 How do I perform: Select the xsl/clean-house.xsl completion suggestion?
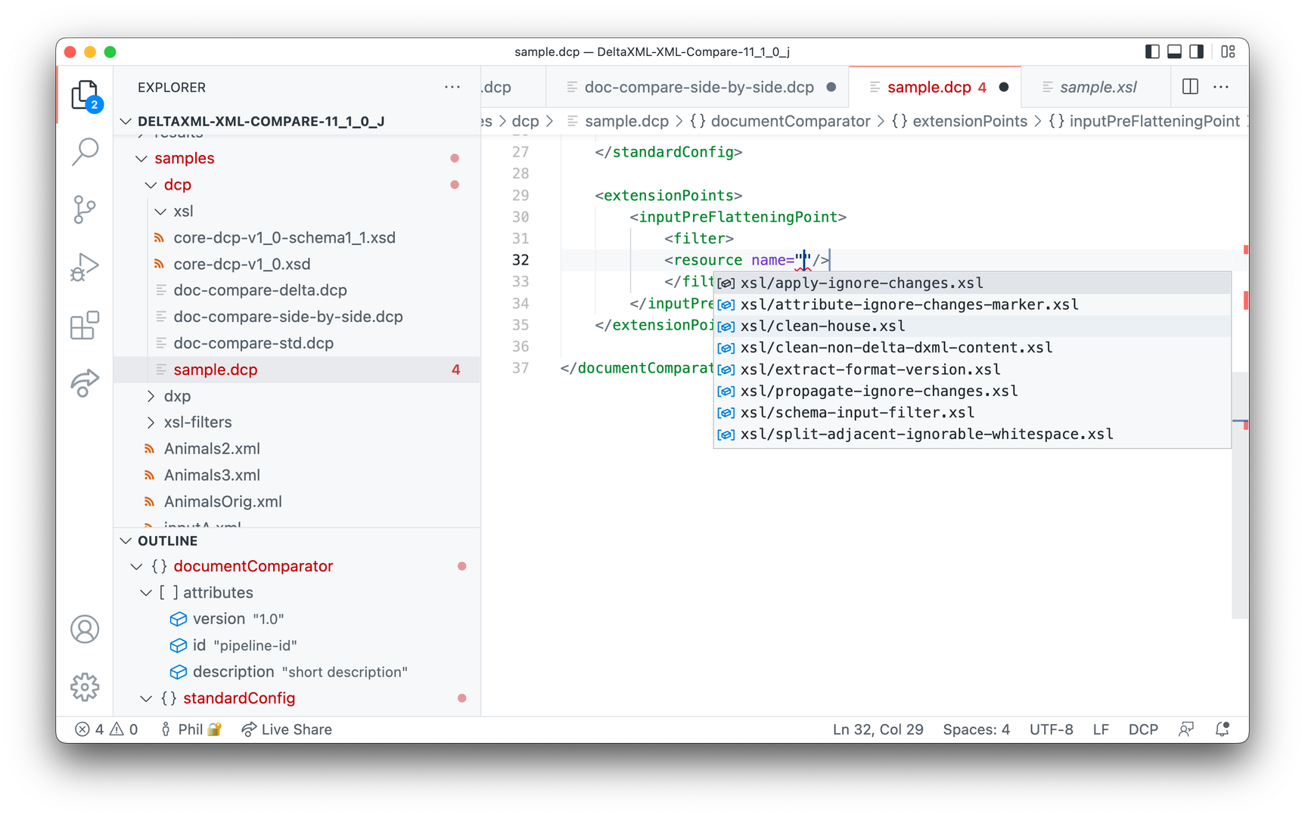click(822, 326)
